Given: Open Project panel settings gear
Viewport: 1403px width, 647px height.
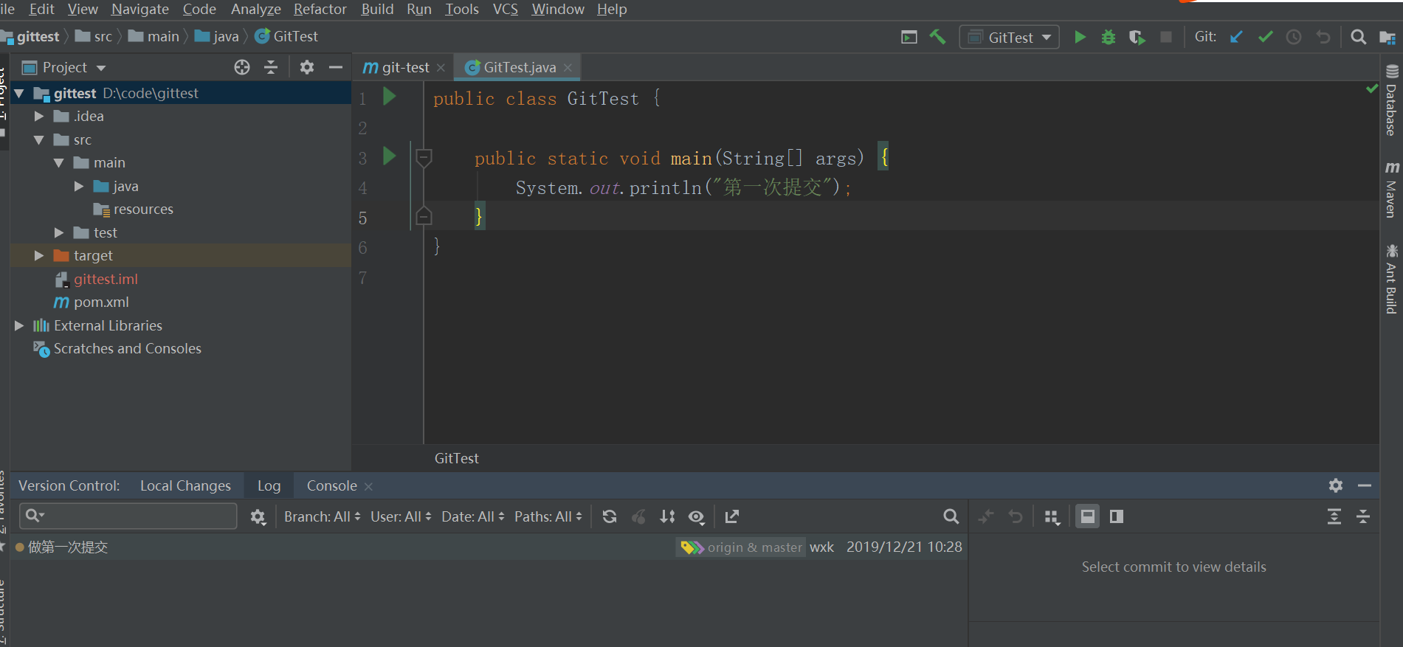Looking at the screenshot, I should coord(307,67).
